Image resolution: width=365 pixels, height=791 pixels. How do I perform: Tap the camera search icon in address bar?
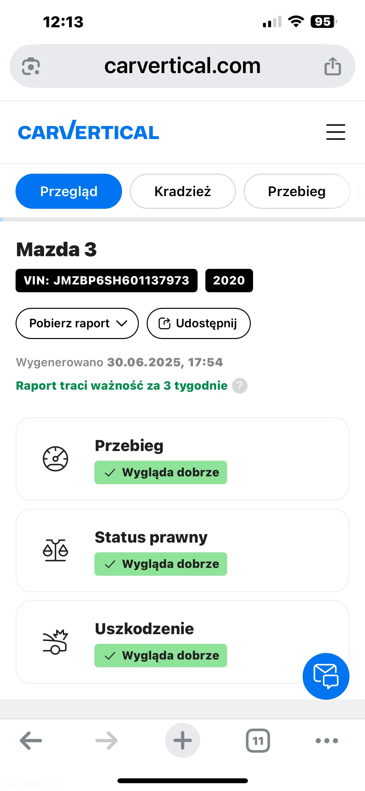tap(31, 66)
